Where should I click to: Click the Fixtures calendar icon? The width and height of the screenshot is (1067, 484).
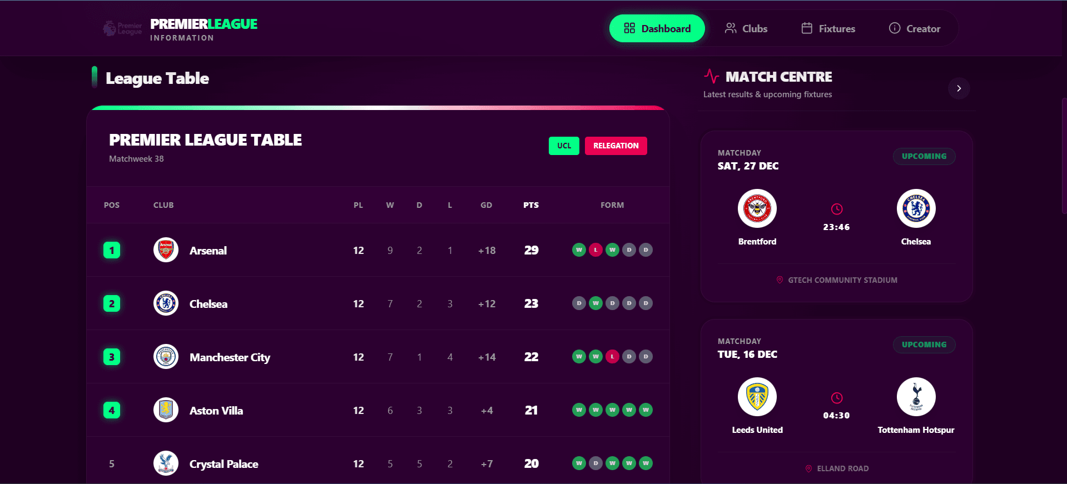(x=806, y=28)
